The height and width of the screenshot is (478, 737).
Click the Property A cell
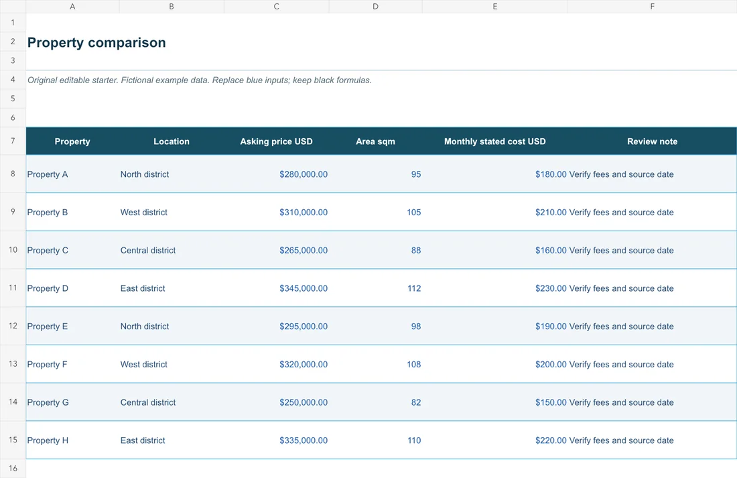[x=72, y=174]
